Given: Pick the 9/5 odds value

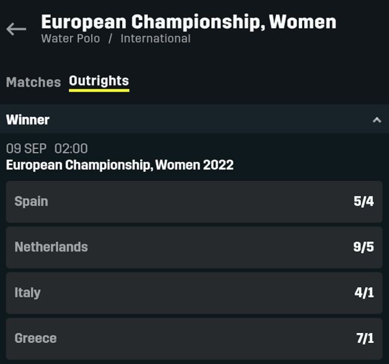Looking at the screenshot, I should click(x=363, y=247).
